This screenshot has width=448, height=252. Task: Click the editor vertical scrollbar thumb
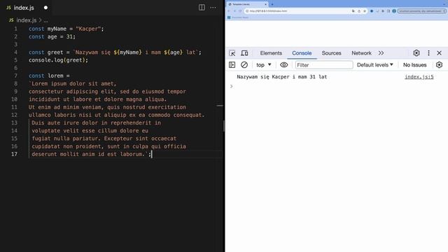(224, 126)
